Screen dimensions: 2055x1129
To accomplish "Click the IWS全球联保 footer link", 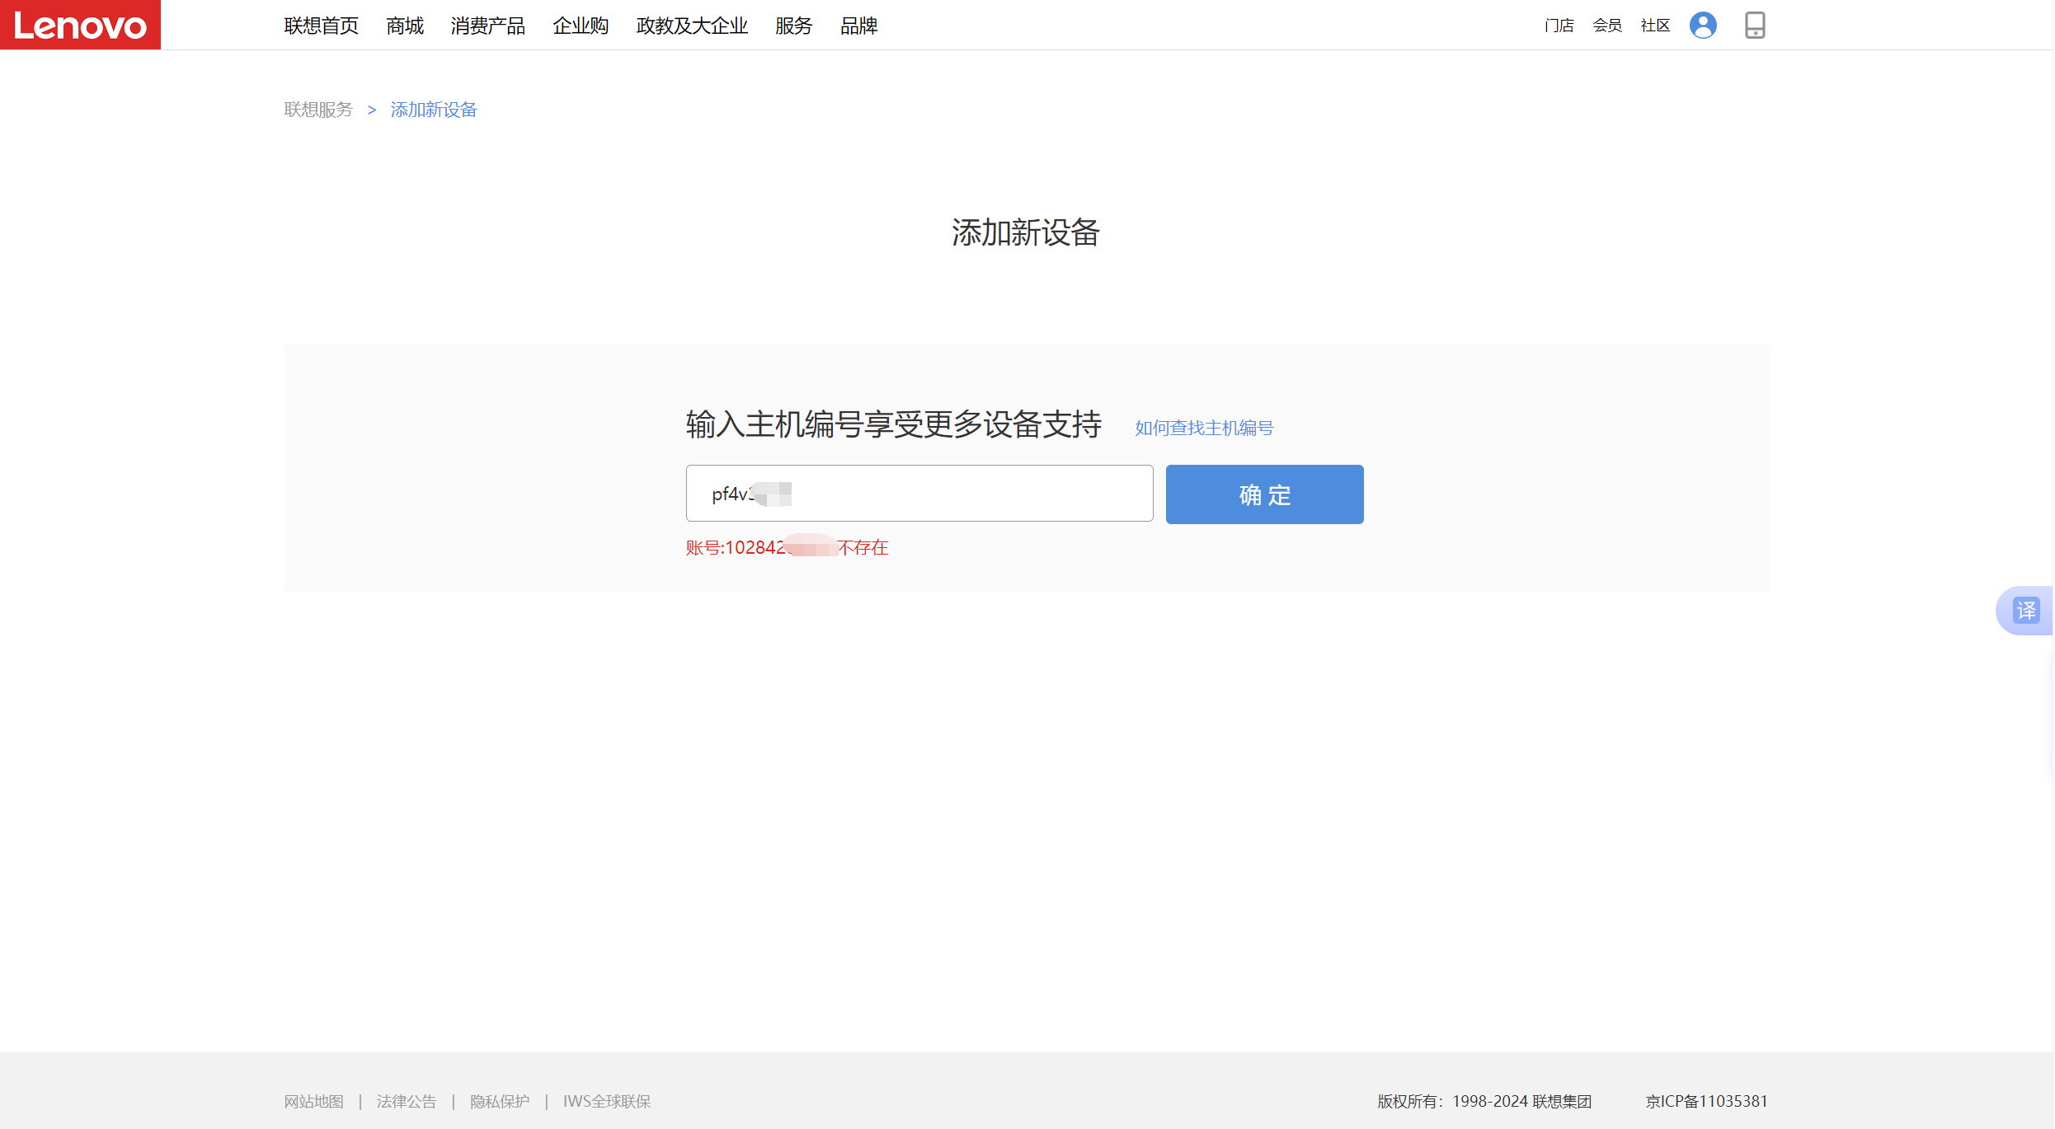I will coord(607,1102).
